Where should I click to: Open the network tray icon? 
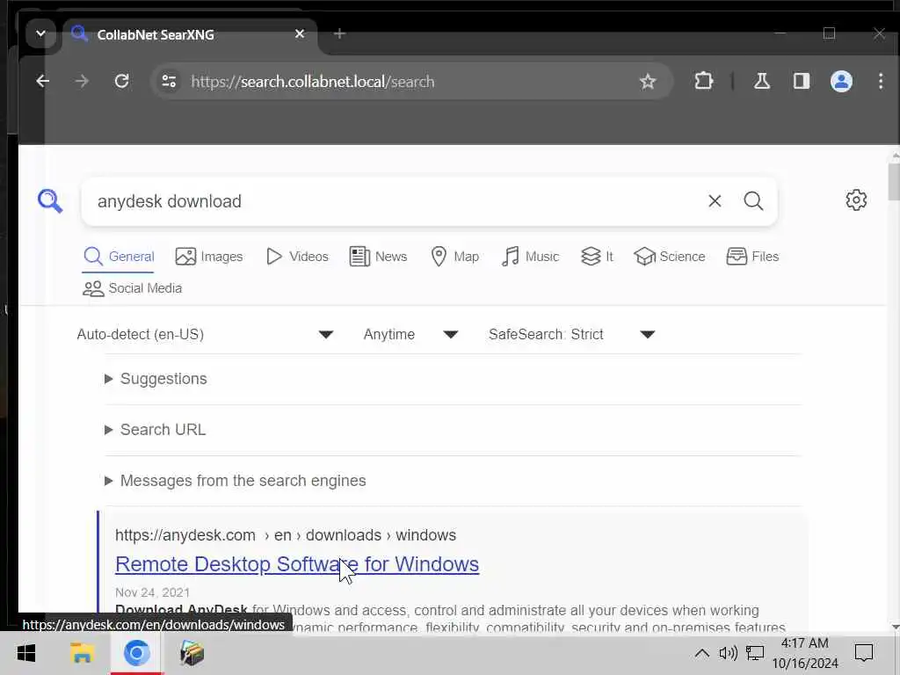(x=755, y=653)
